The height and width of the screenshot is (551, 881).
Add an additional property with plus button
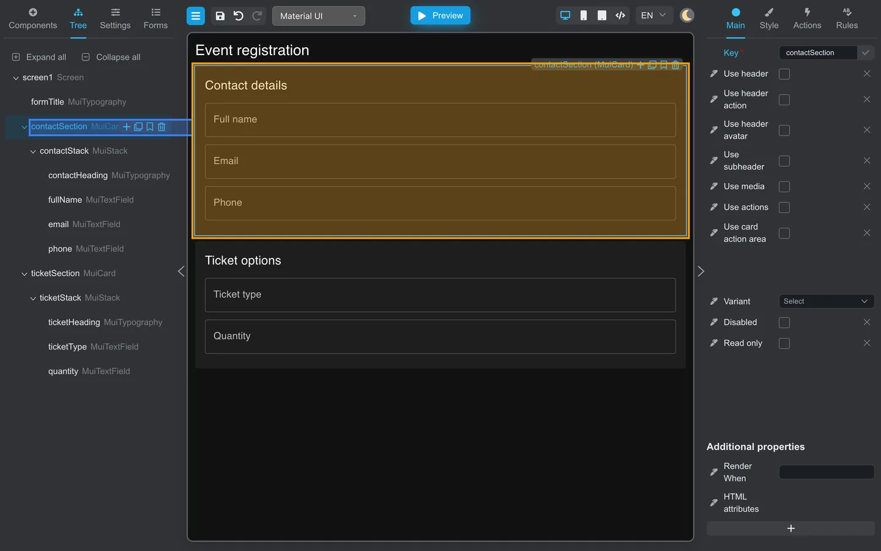tap(790, 528)
